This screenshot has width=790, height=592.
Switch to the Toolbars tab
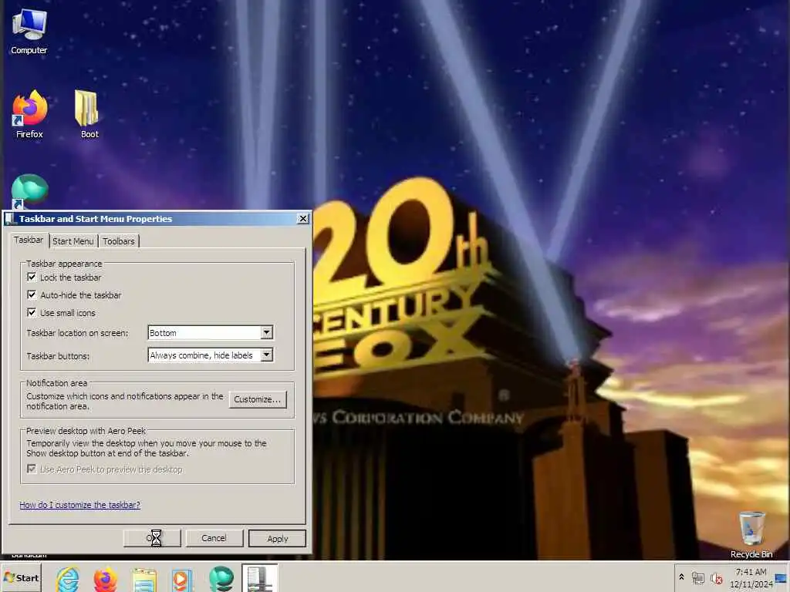[x=119, y=241]
